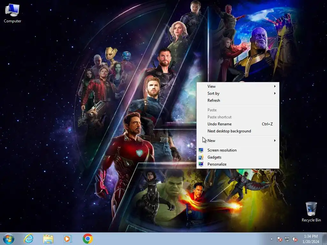
Task: Click the Personalize menu icon
Action: click(201, 164)
